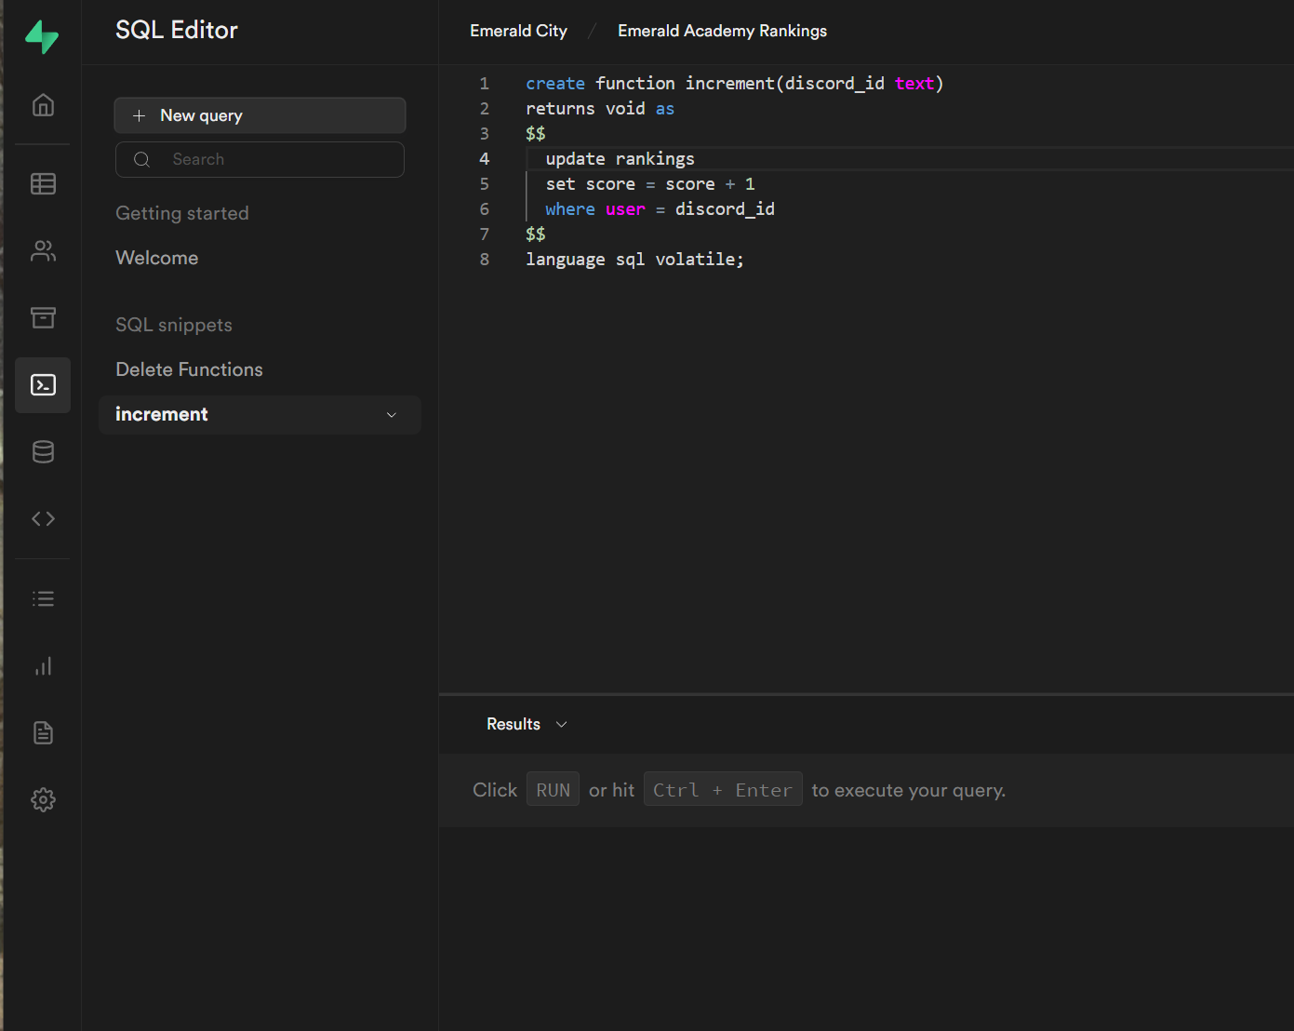Focus the Search snippets field
Image resolution: width=1294 pixels, height=1031 pixels.
coord(260,159)
